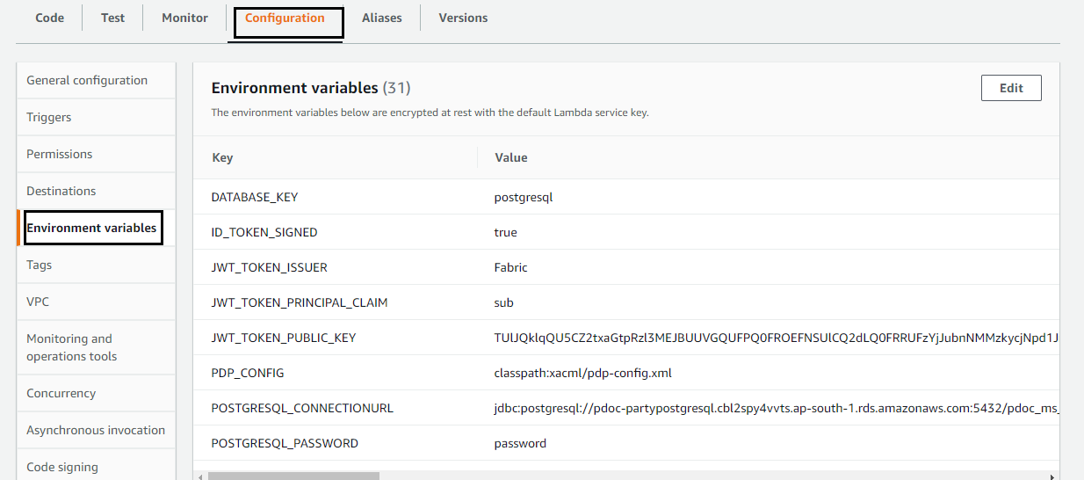This screenshot has width=1084, height=480.
Task: Open VPC settings in sidebar
Action: point(38,302)
